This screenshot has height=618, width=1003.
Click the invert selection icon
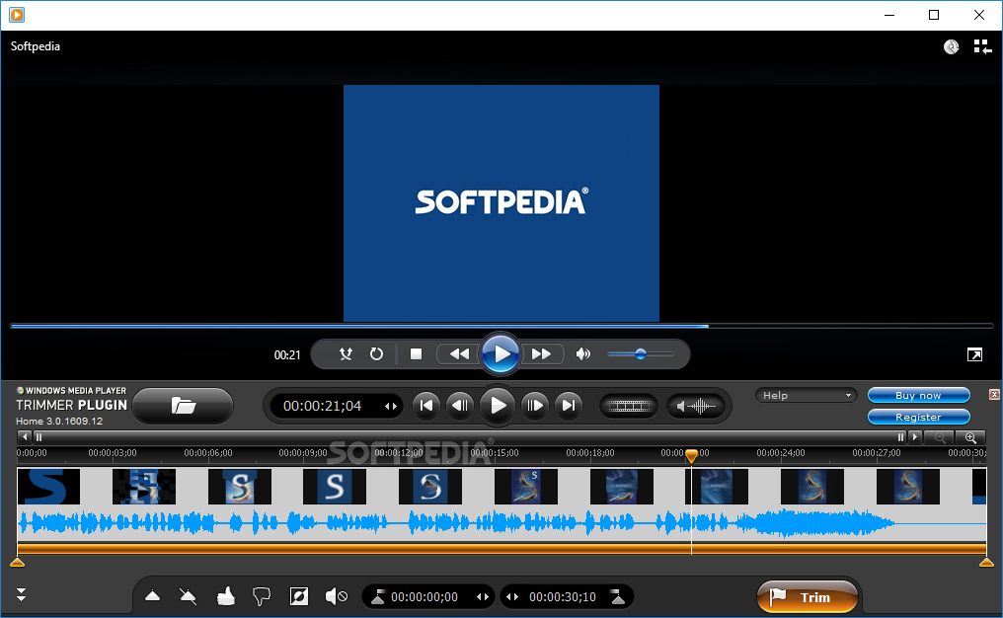coord(299,596)
